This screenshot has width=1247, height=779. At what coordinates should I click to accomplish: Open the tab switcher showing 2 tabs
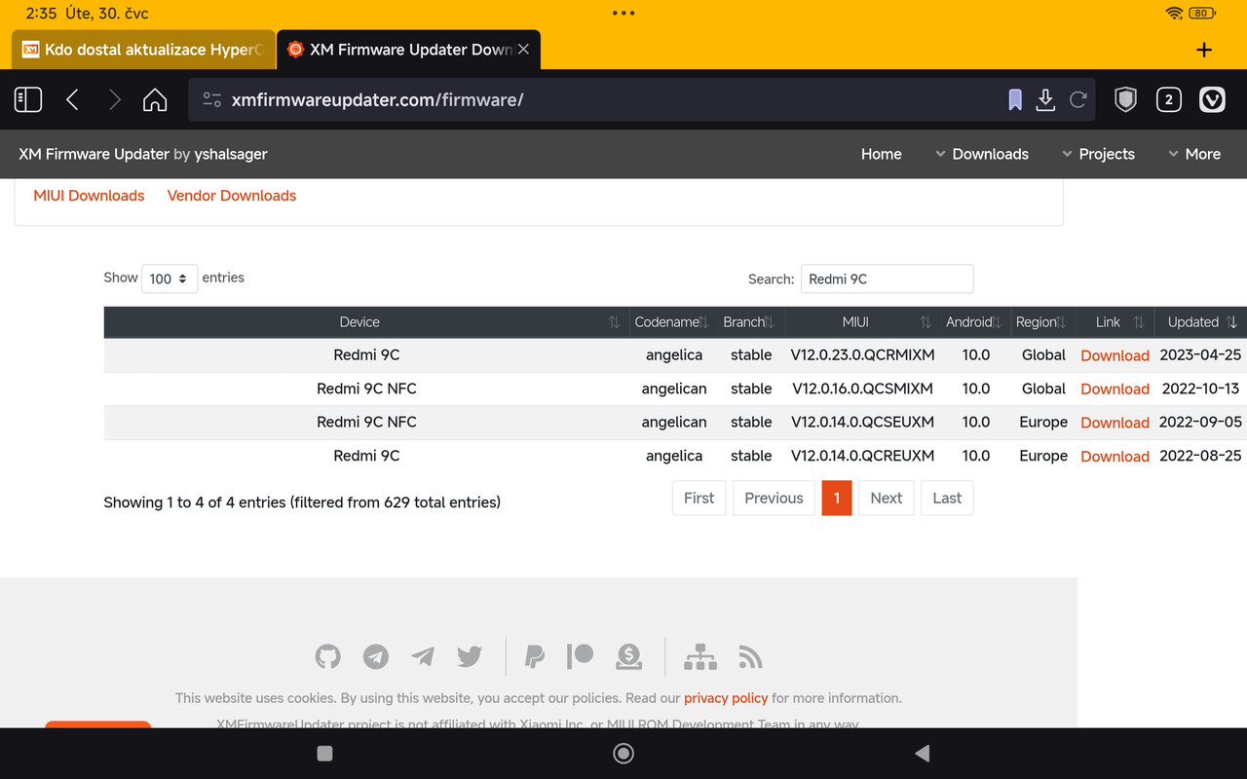pos(1168,99)
